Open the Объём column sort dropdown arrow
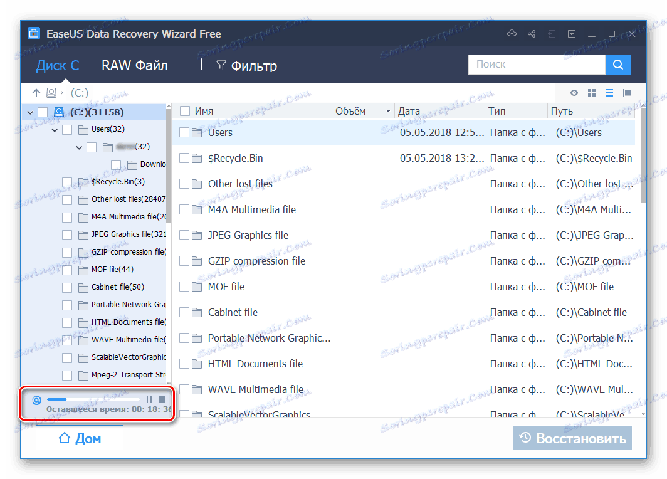 click(388, 111)
